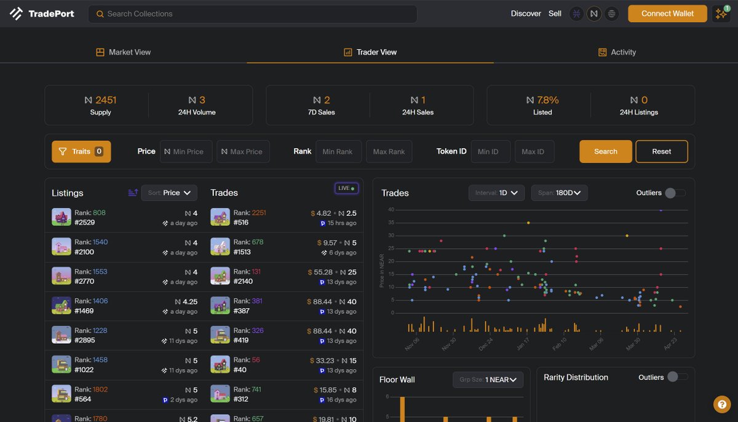
Task: Open the Sort Price dropdown
Action: (169, 193)
